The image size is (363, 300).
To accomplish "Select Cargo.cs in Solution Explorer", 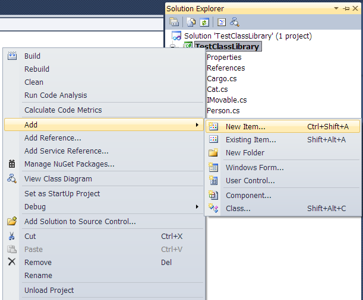I will click(x=222, y=79).
